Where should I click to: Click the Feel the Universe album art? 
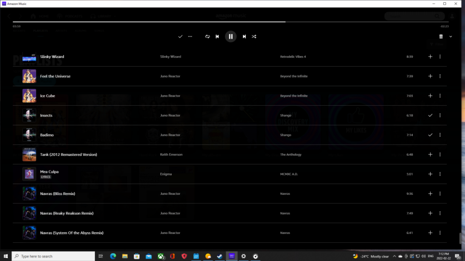[29, 76]
